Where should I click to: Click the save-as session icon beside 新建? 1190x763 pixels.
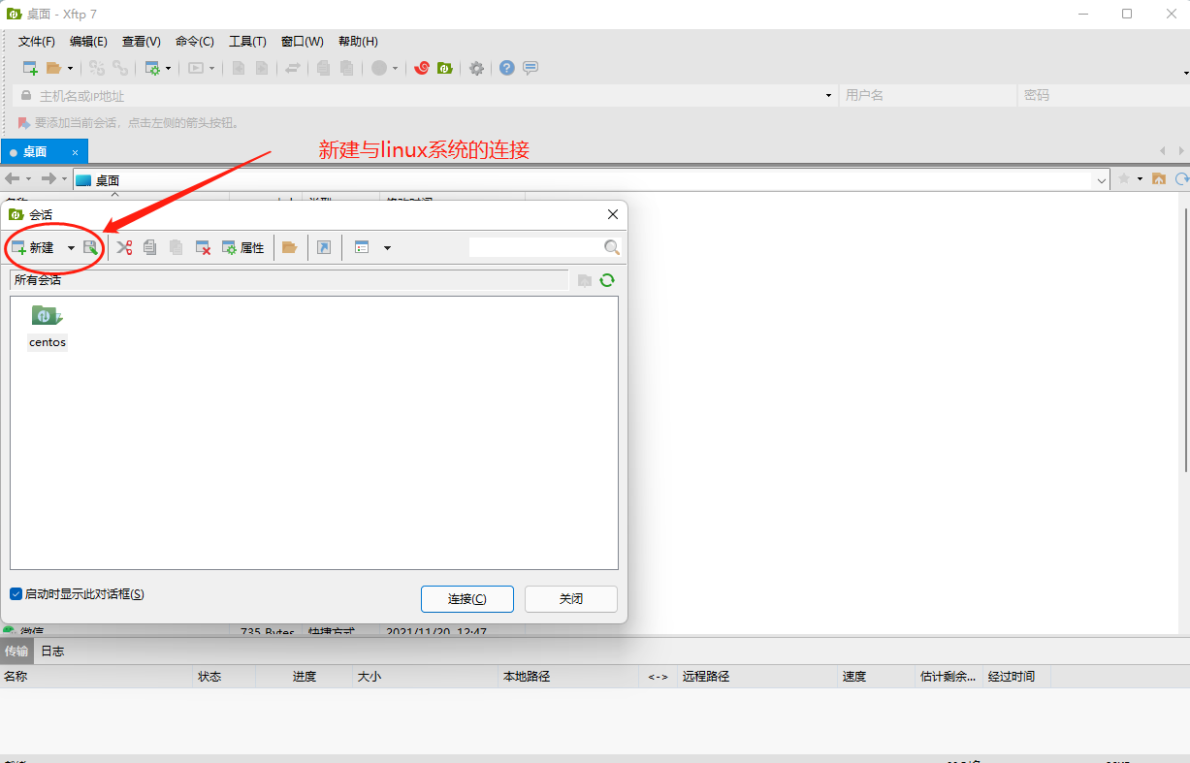pyautogui.click(x=90, y=248)
